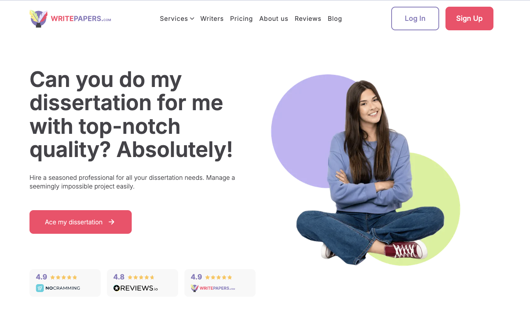
Task: Click the WRITEPAPERS.com wordmark in the header
Action: coord(81,18)
